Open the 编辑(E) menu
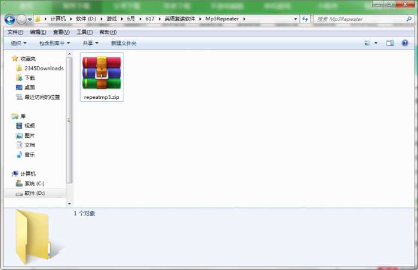The height and width of the screenshot is (270, 418). (x=38, y=32)
